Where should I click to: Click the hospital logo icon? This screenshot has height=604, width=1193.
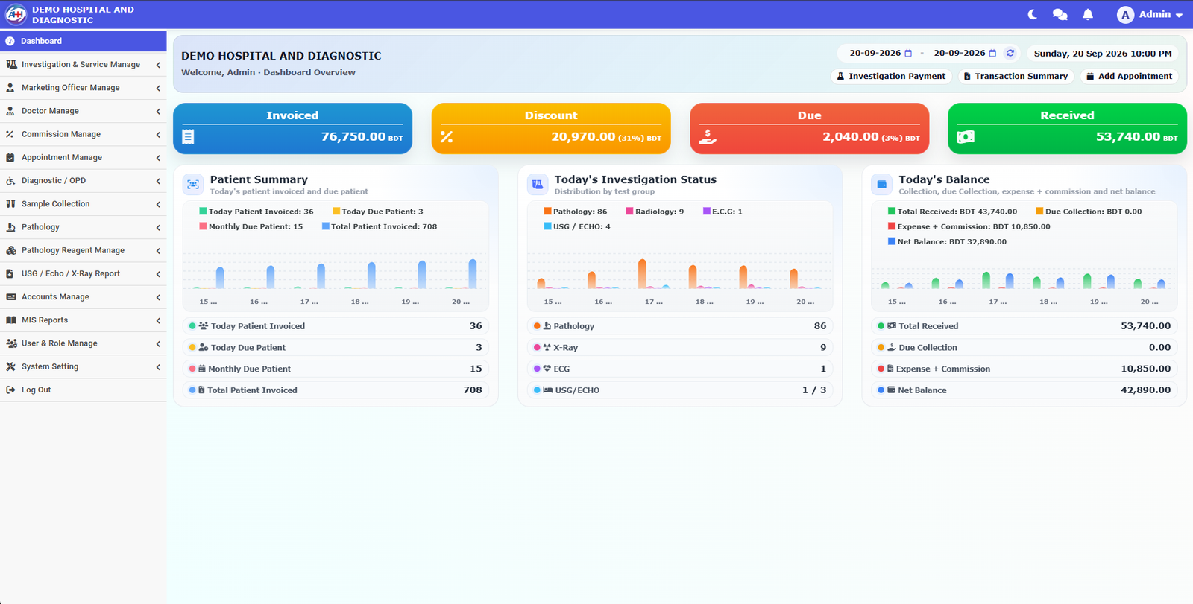[x=16, y=14]
